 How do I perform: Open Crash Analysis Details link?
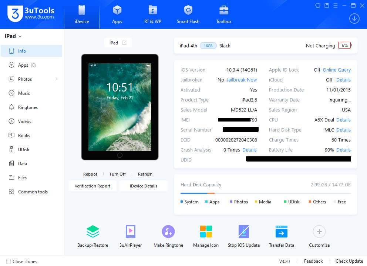click(249, 150)
